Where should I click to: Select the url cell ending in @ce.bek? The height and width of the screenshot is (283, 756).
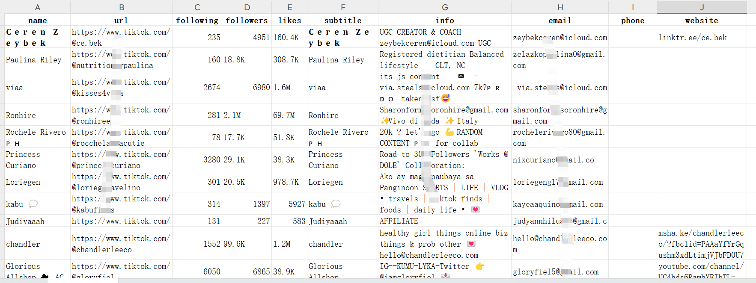point(122,37)
